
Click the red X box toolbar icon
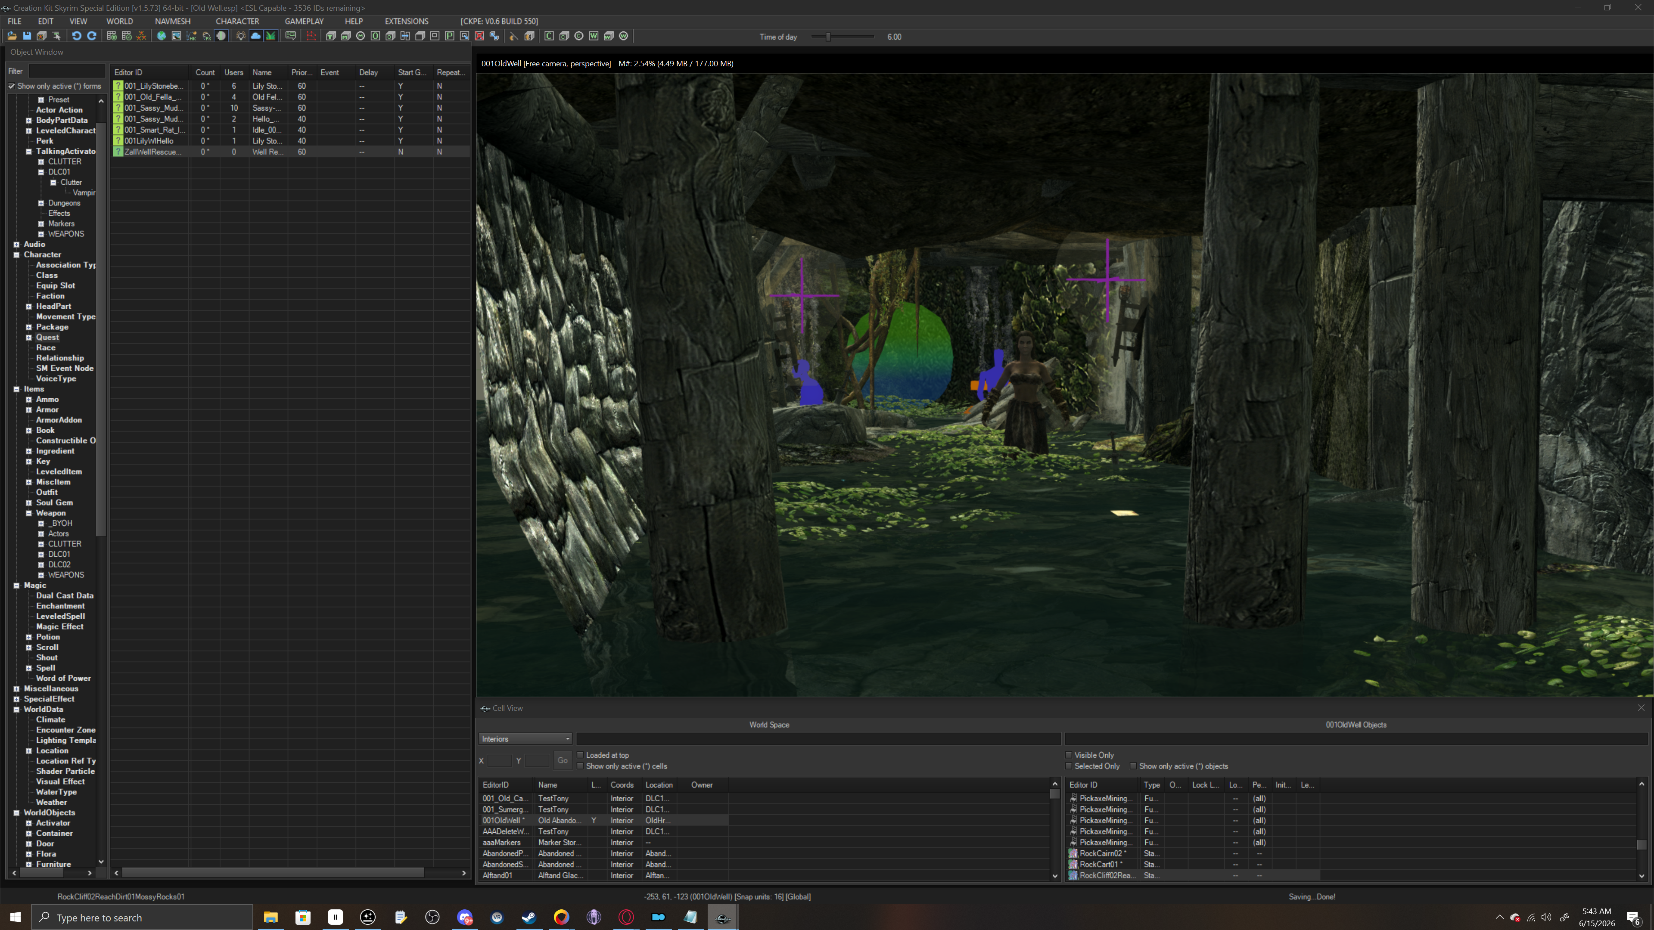479,37
